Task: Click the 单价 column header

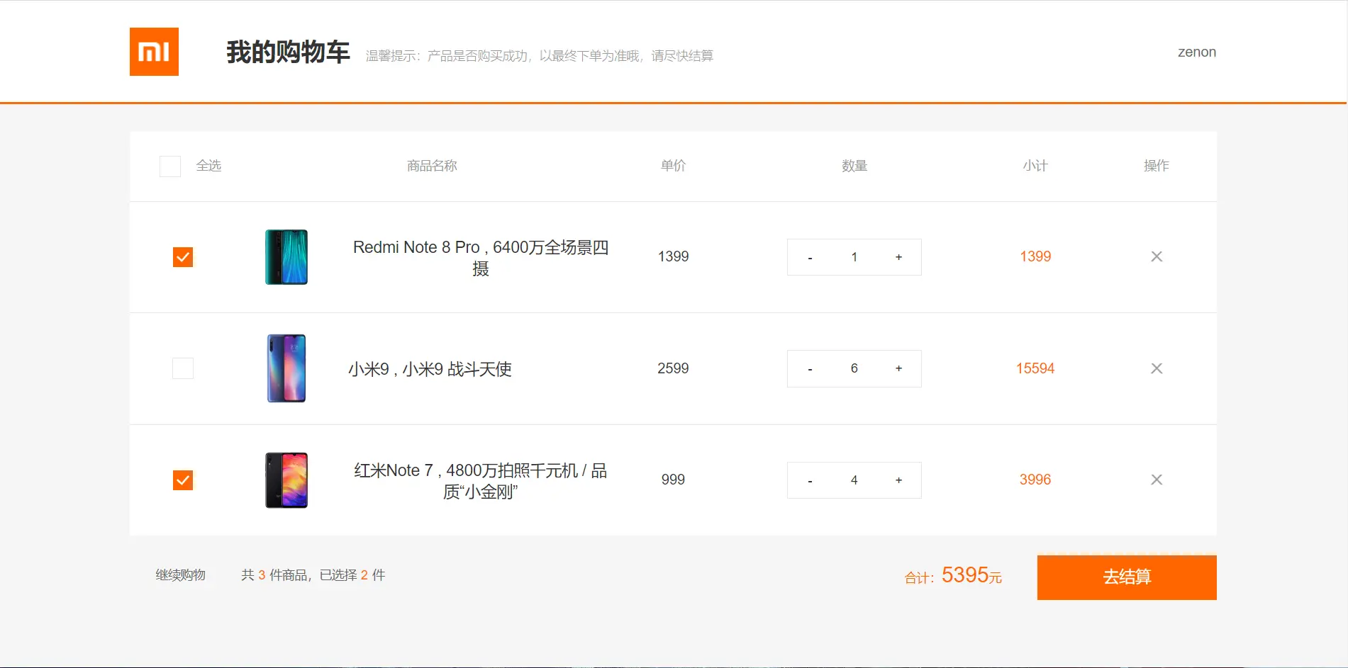Action: (673, 166)
